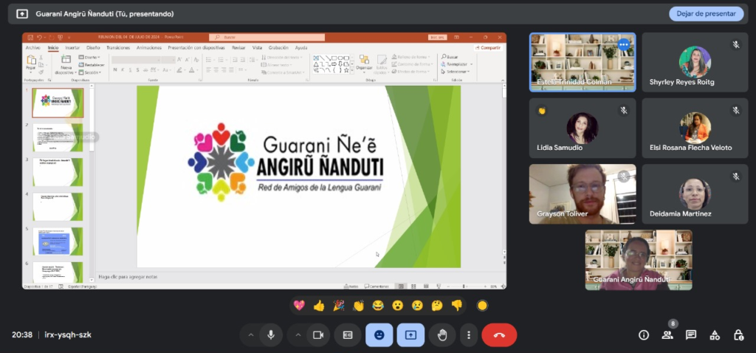Click Lidia Samudio muted mic icon
The height and width of the screenshot is (353, 756).
tap(623, 111)
